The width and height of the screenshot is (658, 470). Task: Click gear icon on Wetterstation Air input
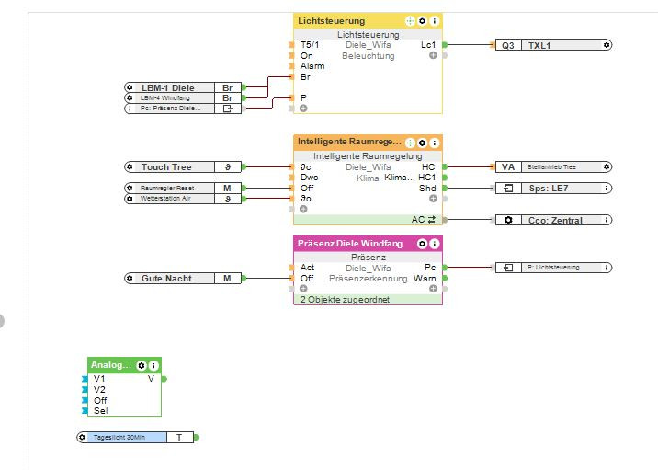(x=130, y=199)
